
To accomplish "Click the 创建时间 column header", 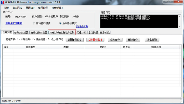I will coord(156,47).
